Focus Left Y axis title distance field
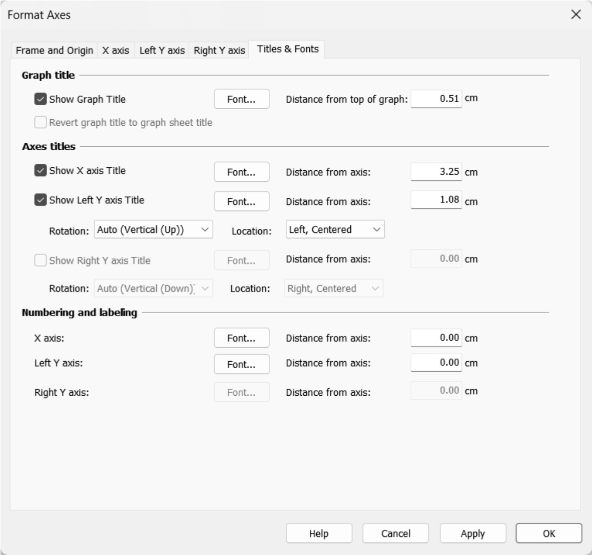This screenshot has height=555, width=592. (x=436, y=200)
